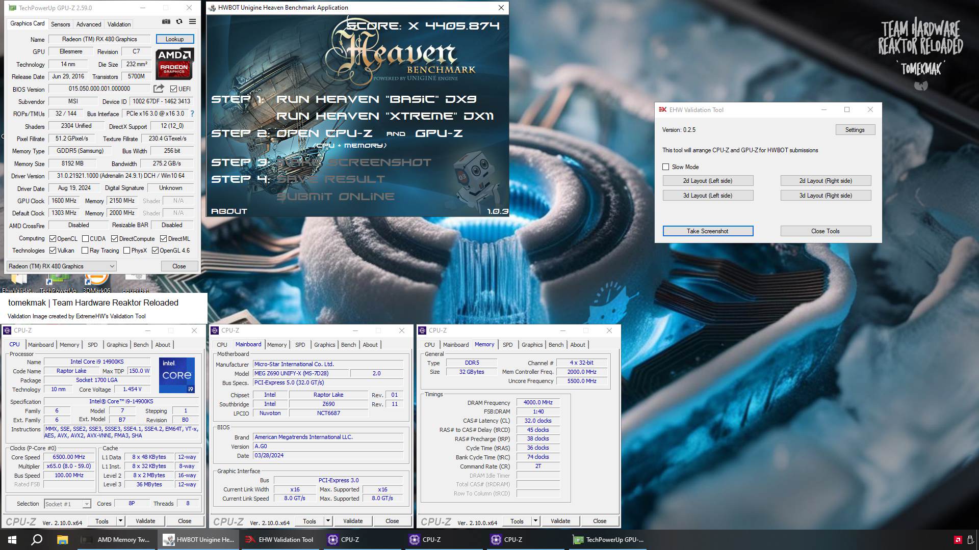Open Windows search from the taskbar

(37, 540)
